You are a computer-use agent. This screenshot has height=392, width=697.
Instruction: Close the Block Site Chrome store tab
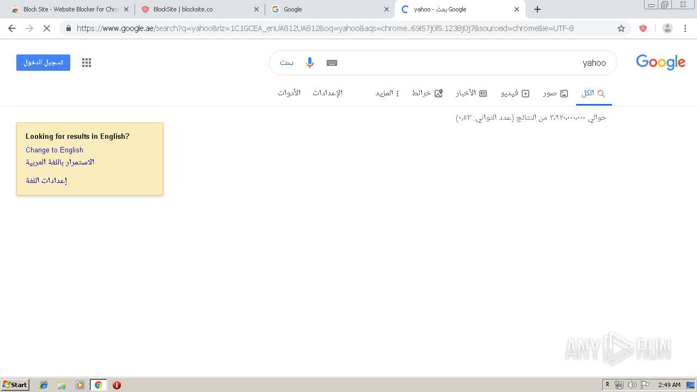[x=126, y=9]
